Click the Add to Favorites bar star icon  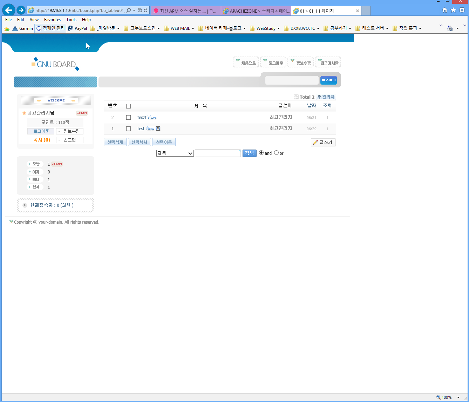(x=6, y=28)
